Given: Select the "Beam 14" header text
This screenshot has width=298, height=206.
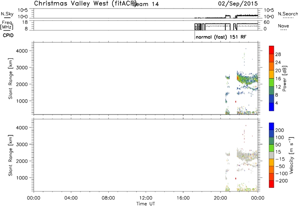Looking at the screenshot, I should 145,4.
